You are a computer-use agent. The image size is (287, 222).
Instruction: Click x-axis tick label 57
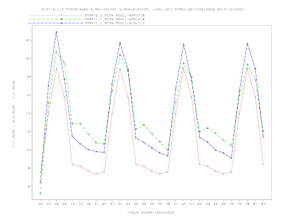(192, 204)
